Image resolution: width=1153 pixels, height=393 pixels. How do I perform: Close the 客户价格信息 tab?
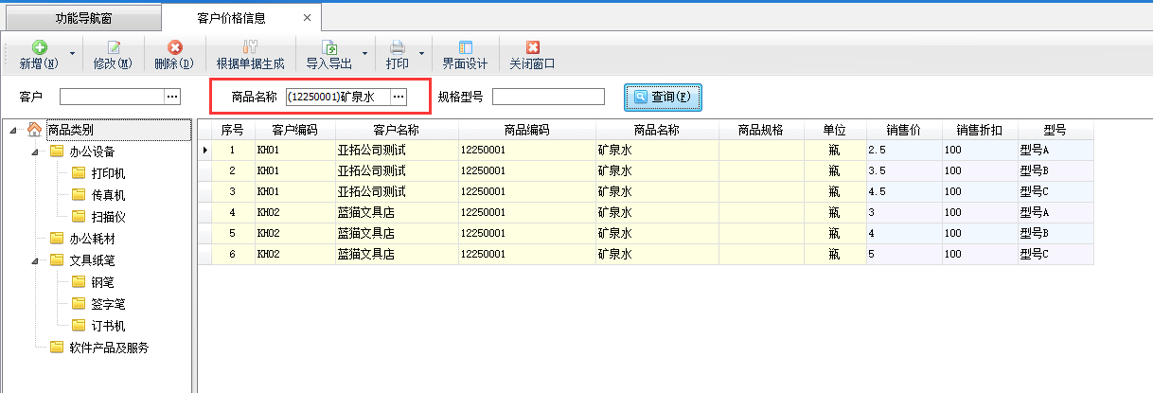305,17
